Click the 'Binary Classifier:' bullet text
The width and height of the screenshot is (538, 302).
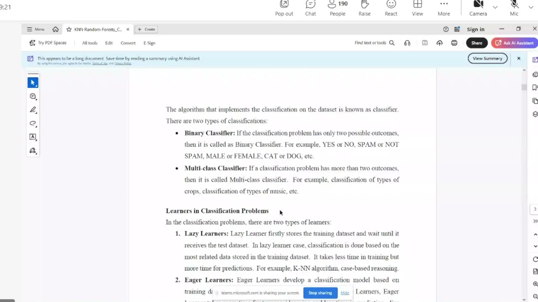(x=210, y=133)
